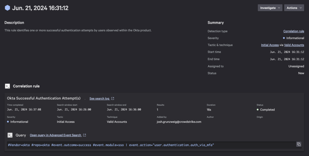Screen dimensions: 309x156
Task: Click the terminal icon beside Correlation rule heading
Action: (8, 86)
